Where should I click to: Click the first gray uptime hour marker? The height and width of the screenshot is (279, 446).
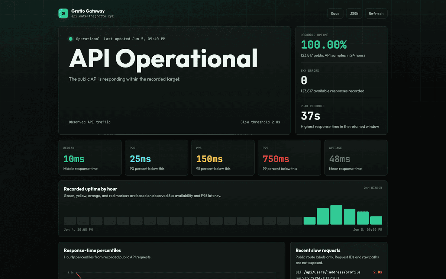(x=70, y=221)
